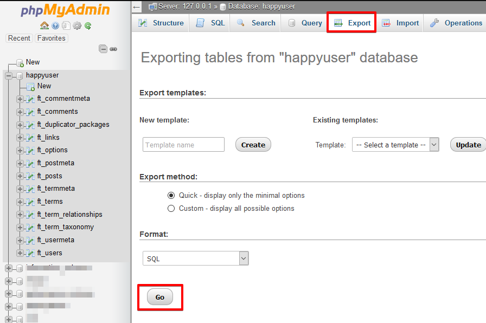Click the left arrow button above the tabs
Screen dimensions: 486x323
(137, 7)
